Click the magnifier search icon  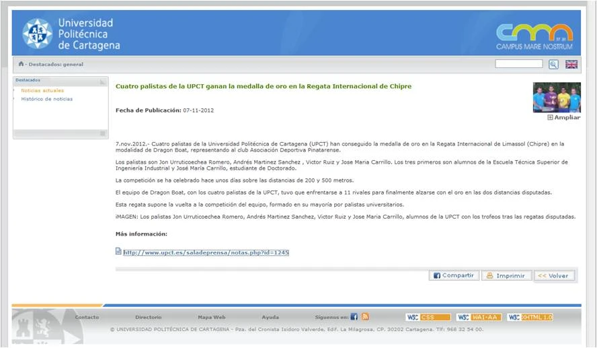point(553,65)
